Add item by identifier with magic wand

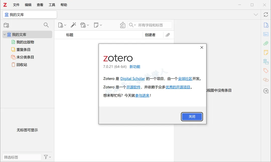[x=73, y=25]
